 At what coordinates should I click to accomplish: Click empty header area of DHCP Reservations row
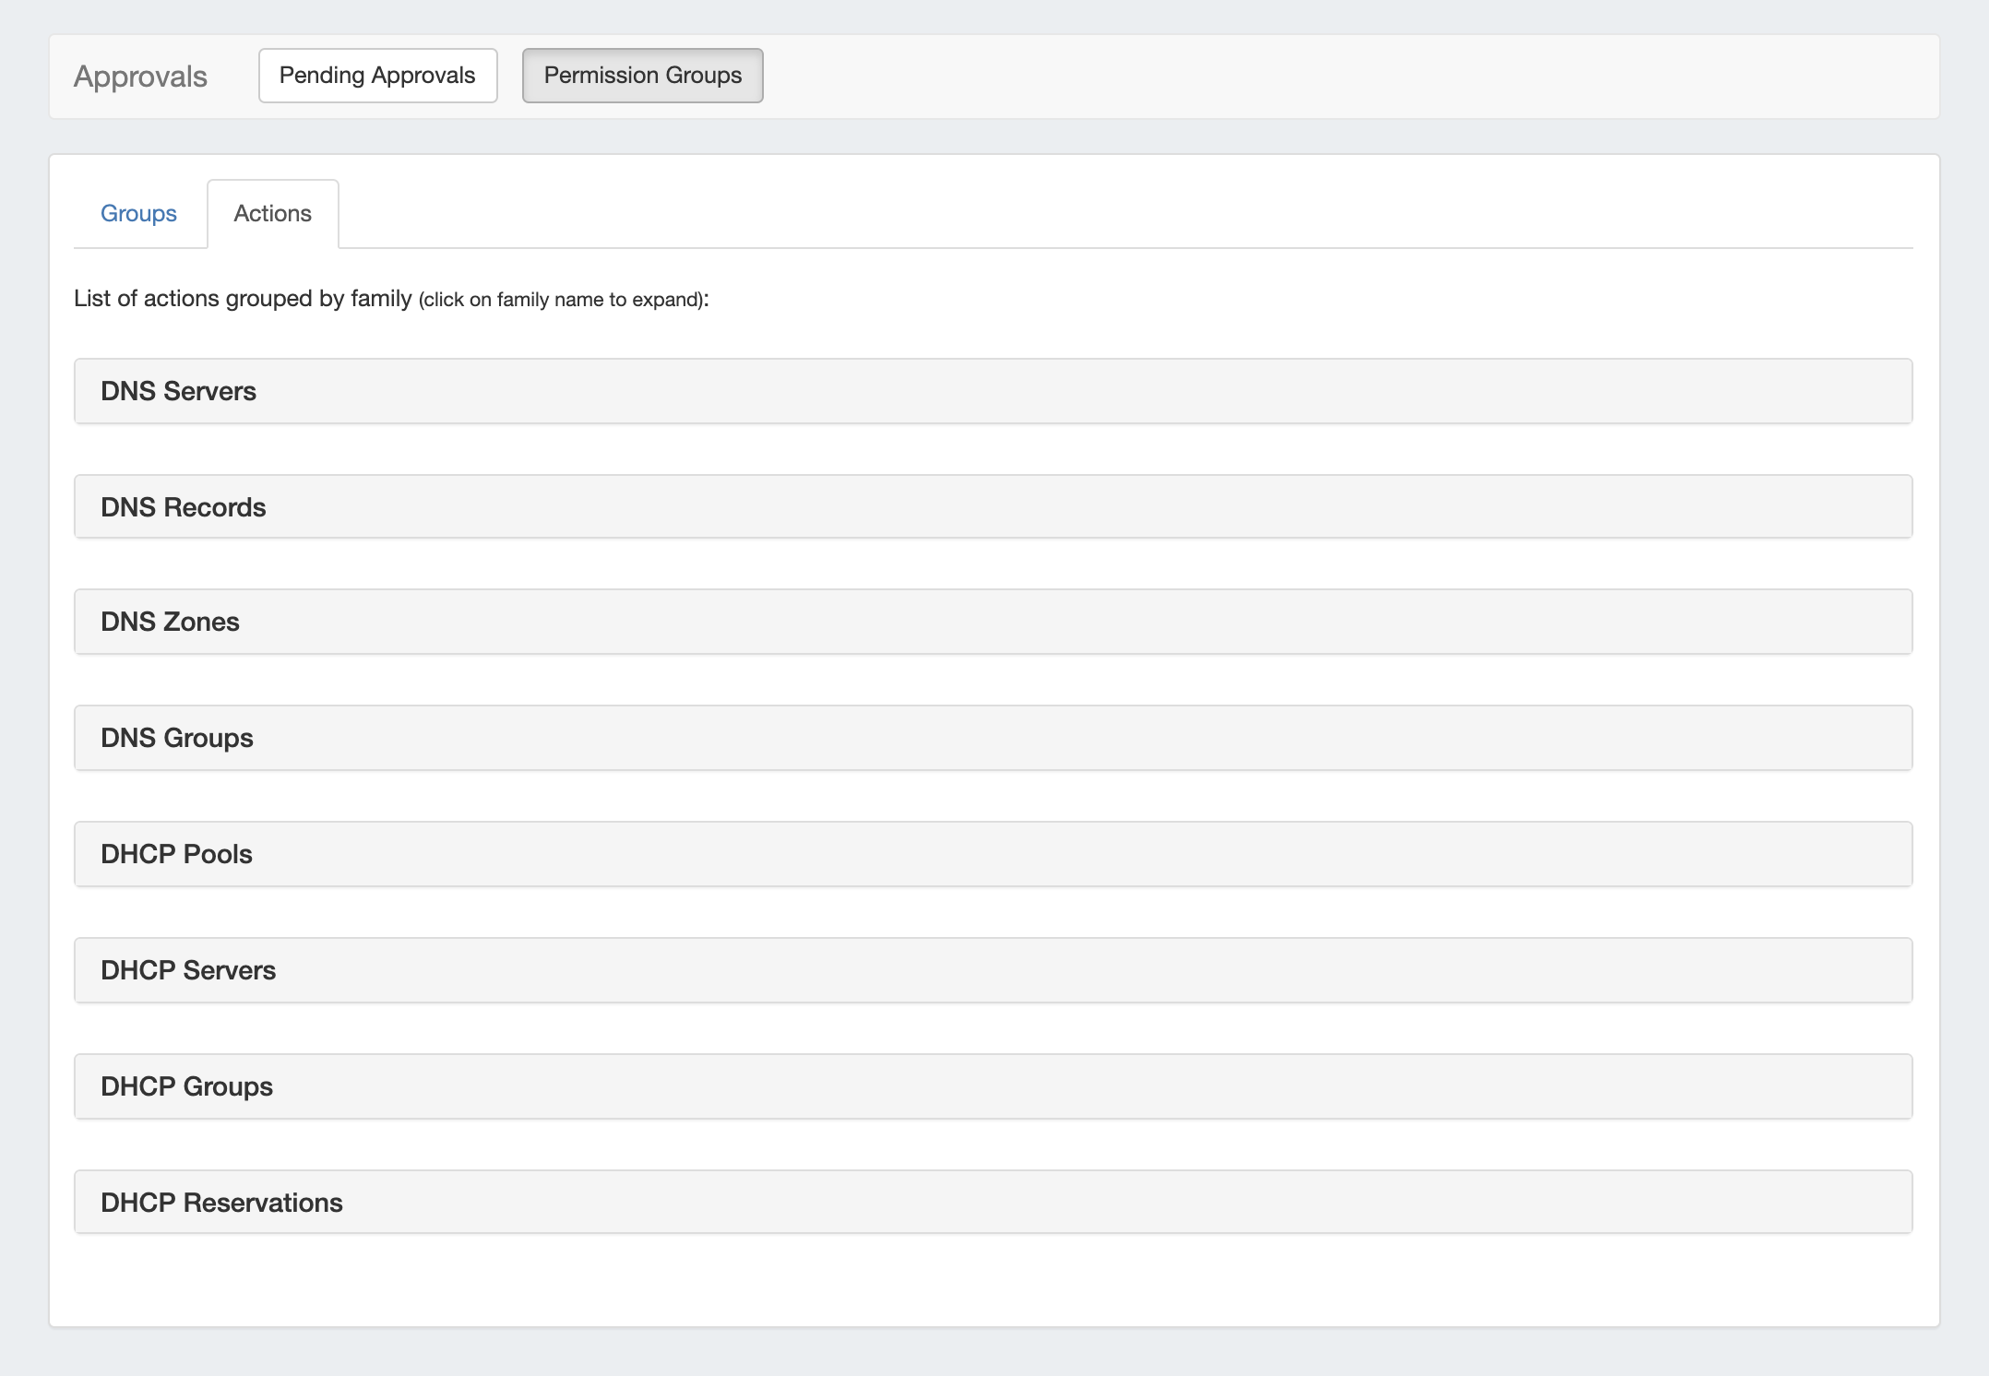tap(1107, 1203)
